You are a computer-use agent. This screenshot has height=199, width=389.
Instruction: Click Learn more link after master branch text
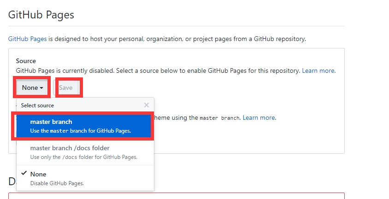click(x=259, y=117)
